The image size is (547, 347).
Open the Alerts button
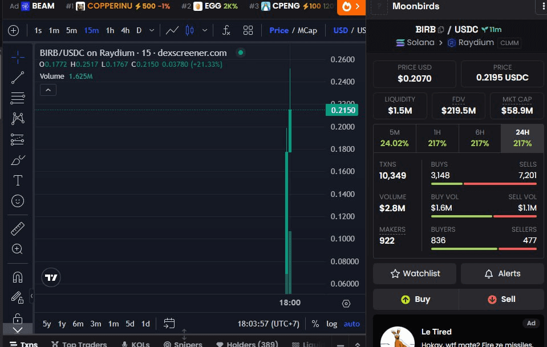tap(503, 274)
